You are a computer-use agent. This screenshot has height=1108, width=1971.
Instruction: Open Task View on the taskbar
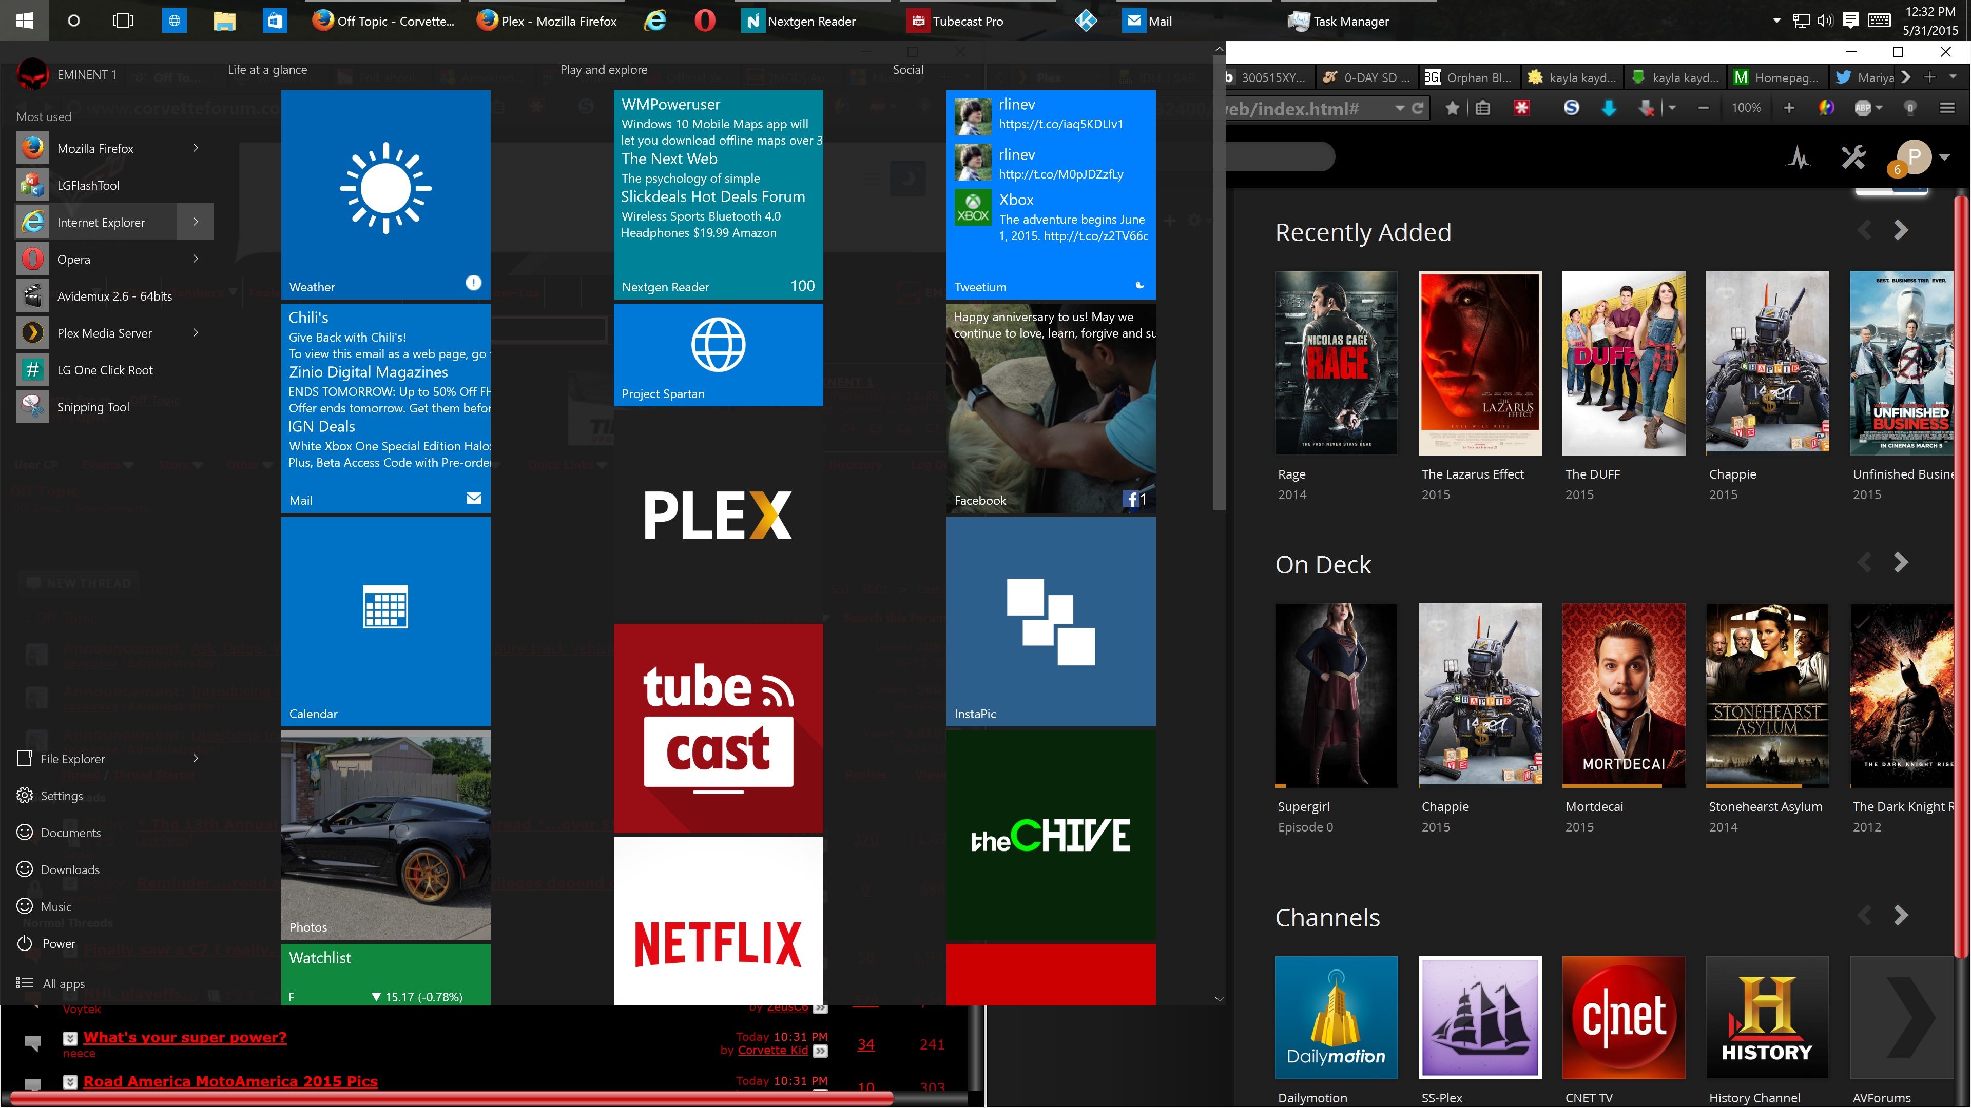(x=123, y=21)
